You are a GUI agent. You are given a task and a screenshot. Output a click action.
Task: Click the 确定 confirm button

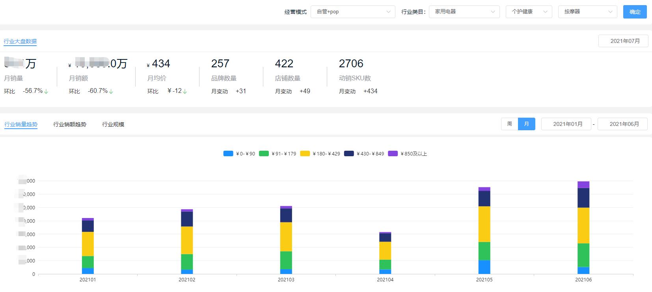point(635,12)
